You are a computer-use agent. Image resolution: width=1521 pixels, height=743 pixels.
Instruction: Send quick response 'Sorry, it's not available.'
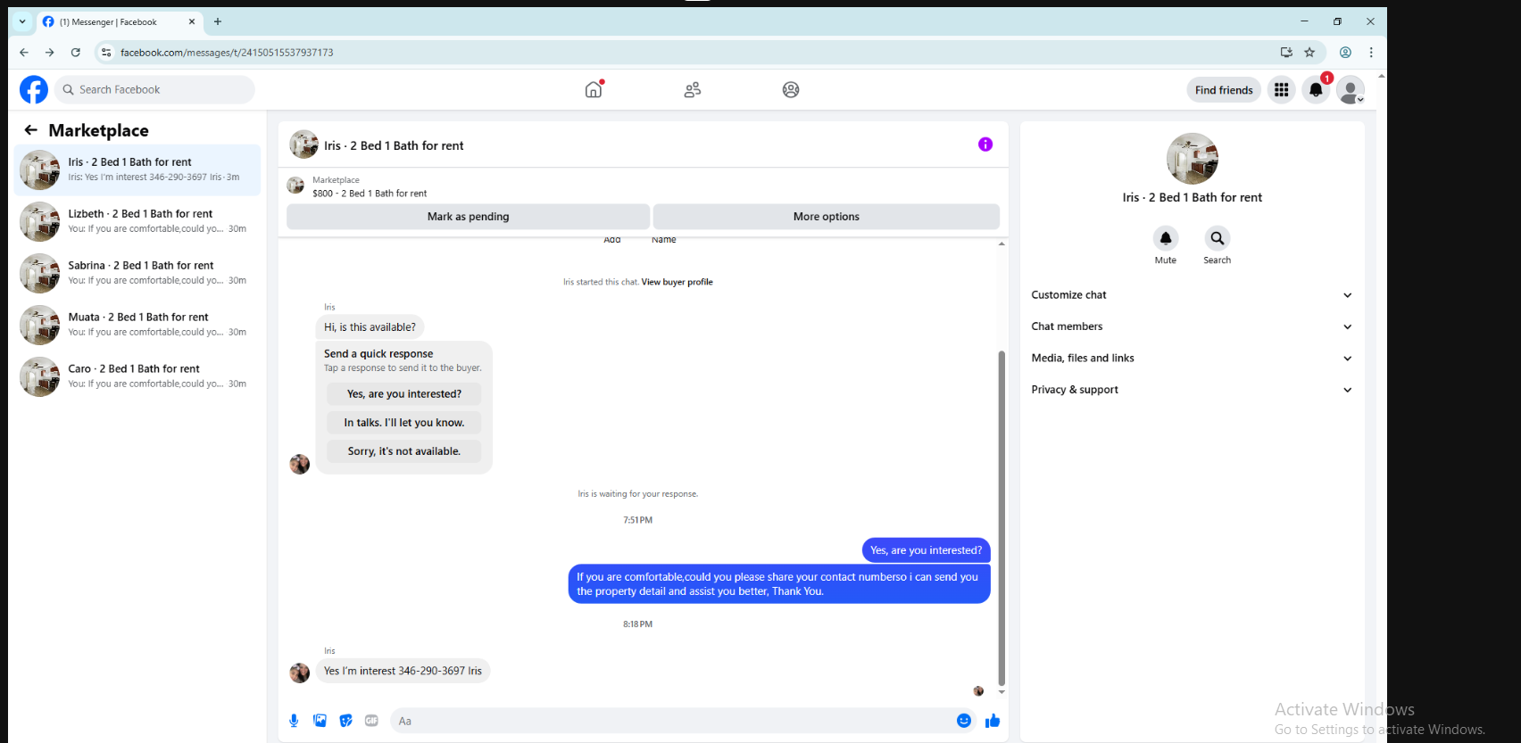[x=403, y=451]
